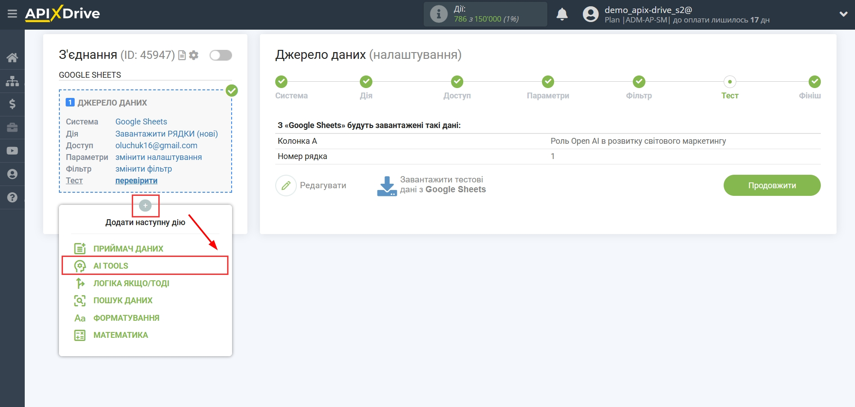Click the Aa formatting icon
This screenshot has width=855, height=407.
pos(80,318)
